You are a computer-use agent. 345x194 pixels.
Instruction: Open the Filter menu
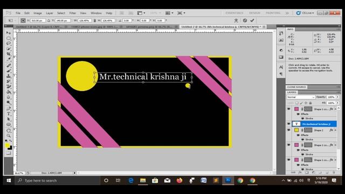click(x=73, y=13)
